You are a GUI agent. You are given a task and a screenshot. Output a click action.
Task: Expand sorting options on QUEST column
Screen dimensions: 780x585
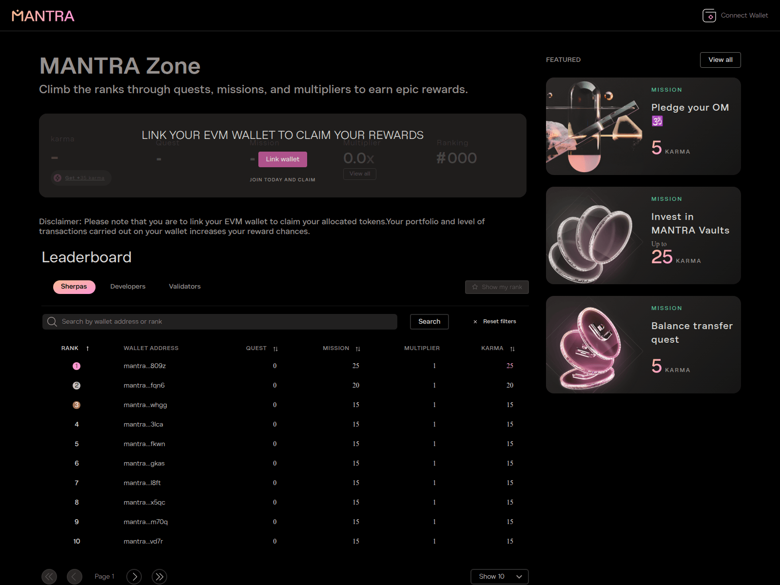click(x=275, y=349)
